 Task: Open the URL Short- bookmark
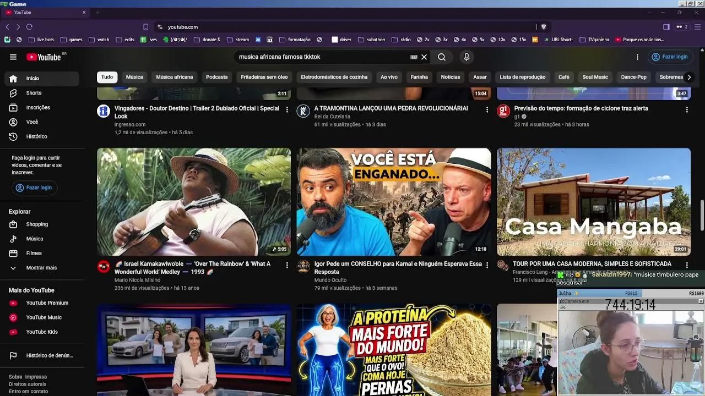coord(558,40)
